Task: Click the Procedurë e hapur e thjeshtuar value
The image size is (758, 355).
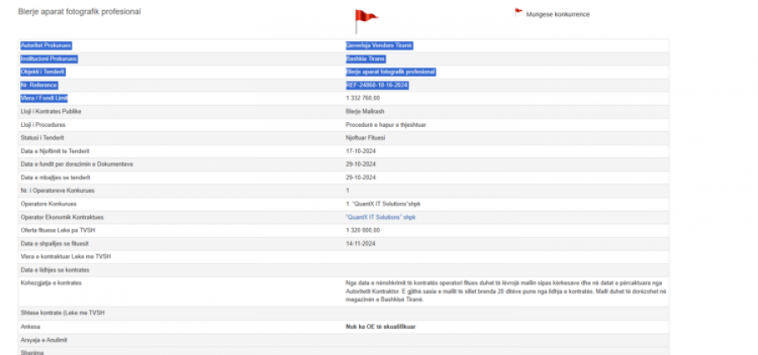Action: pos(386,125)
